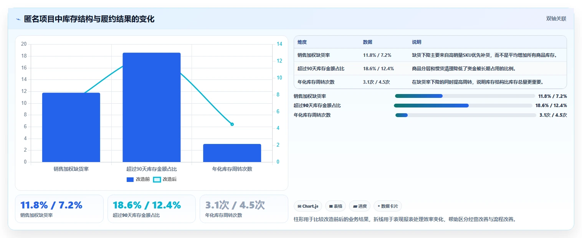Click right axis value 14
This screenshot has width=582, height=238.
pos(279,44)
